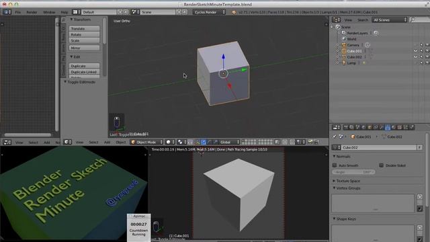
Task: Open the Constraints properties tab icon
Action: (x=376, y=127)
